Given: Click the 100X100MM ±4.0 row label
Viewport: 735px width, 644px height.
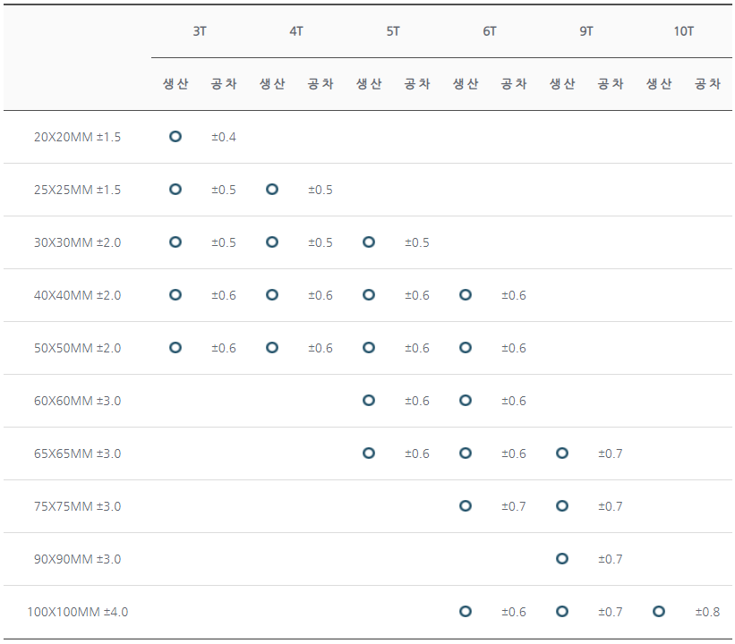Looking at the screenshot, I should [77, 612].
